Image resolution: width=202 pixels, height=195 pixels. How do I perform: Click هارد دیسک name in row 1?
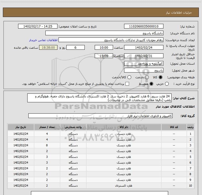point(124,134)
